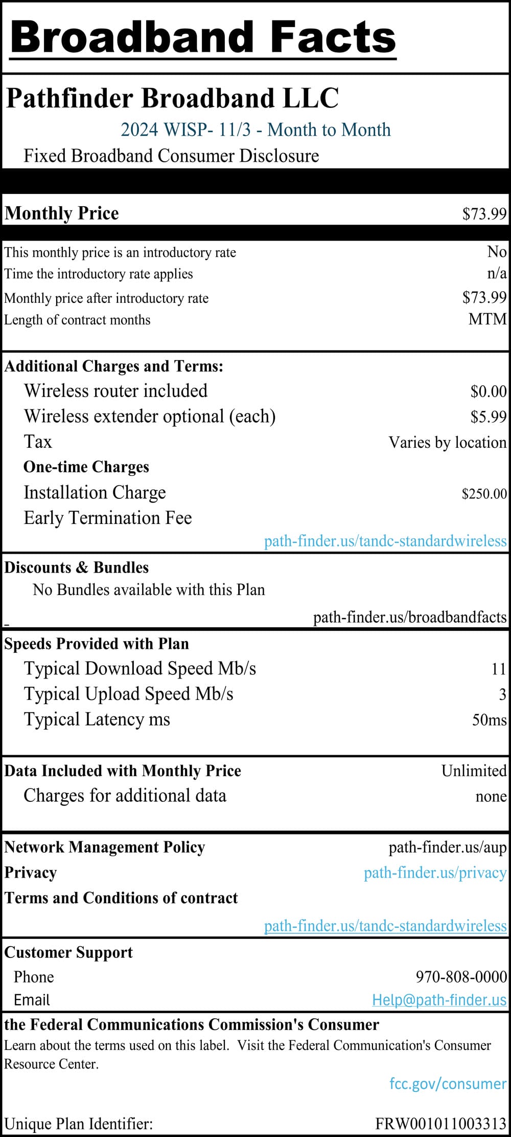511x1137 pixels.
Task: Click the Typical Download Speed Mb/s row label
Action: 140,668
